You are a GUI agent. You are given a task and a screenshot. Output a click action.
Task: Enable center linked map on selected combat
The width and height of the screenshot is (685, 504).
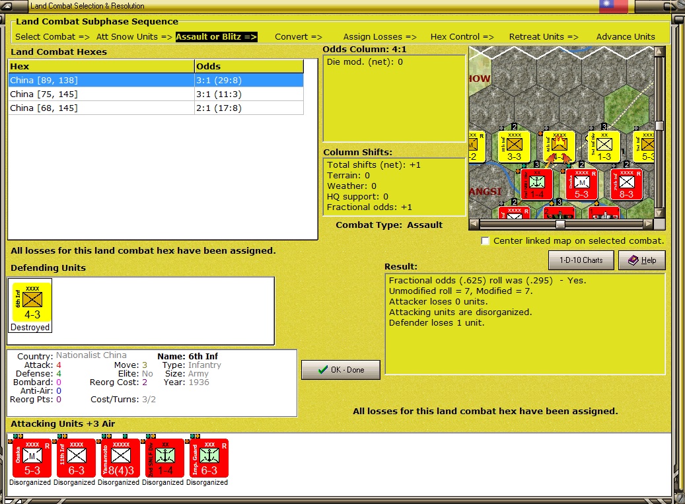coord(485,241)
